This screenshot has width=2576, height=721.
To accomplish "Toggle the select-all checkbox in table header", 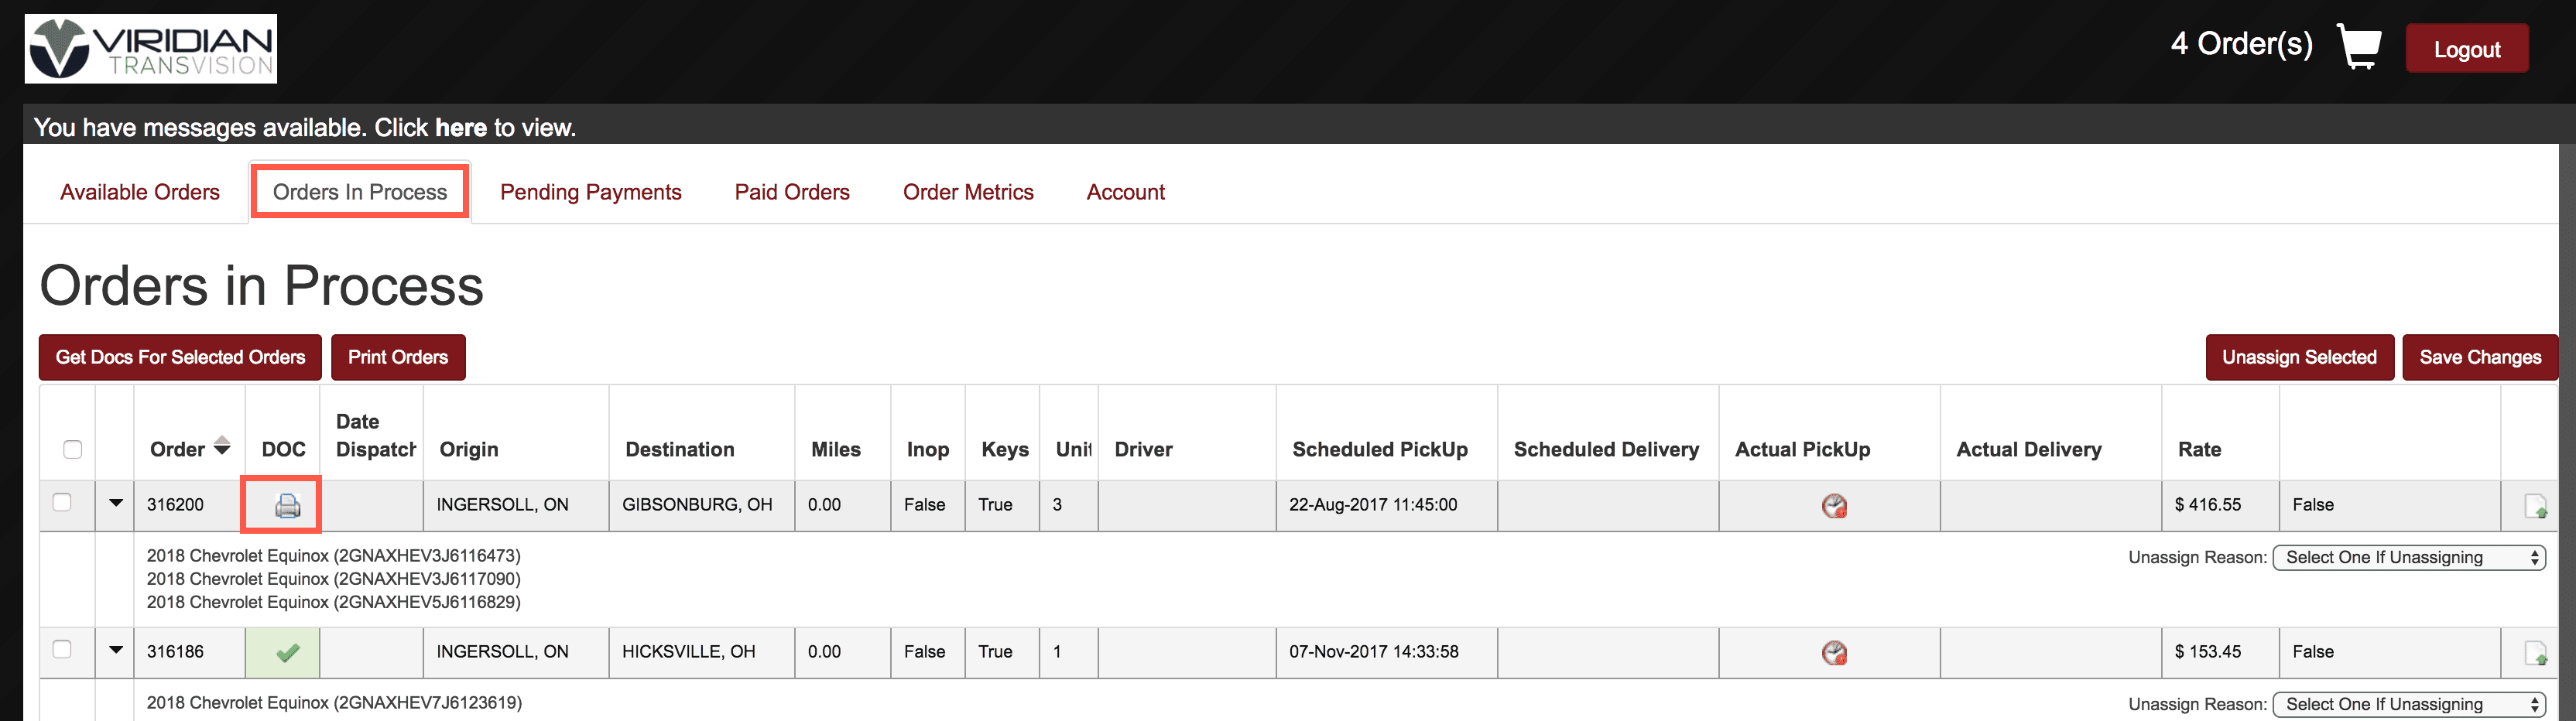I will 72,449.
